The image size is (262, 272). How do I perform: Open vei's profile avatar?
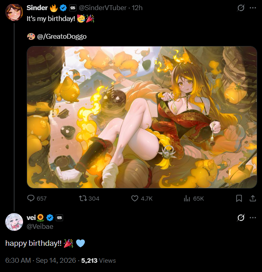click(x=14, y=222)
